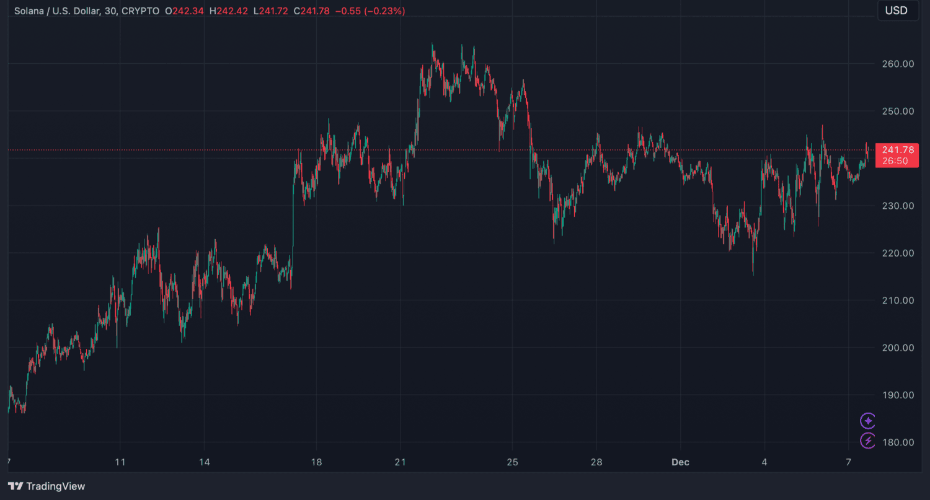Click the purple sparkle event icon

tap(868, 421)
